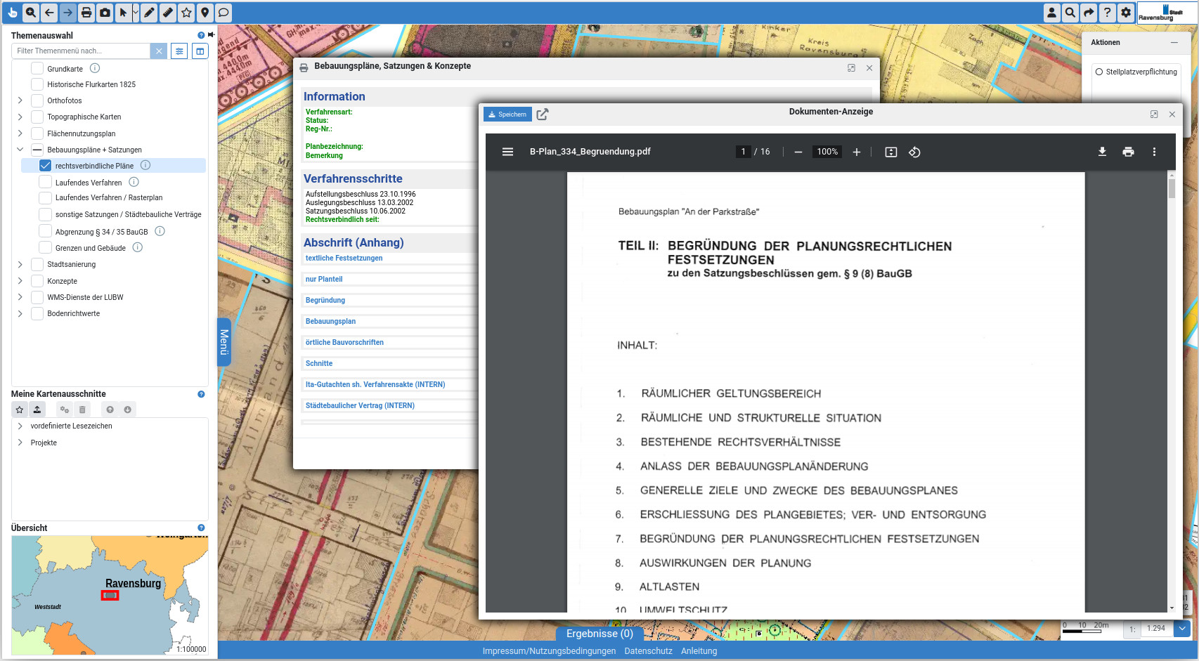Uncheck rechtsverbindliche Pläne layer

click(46, 166)
